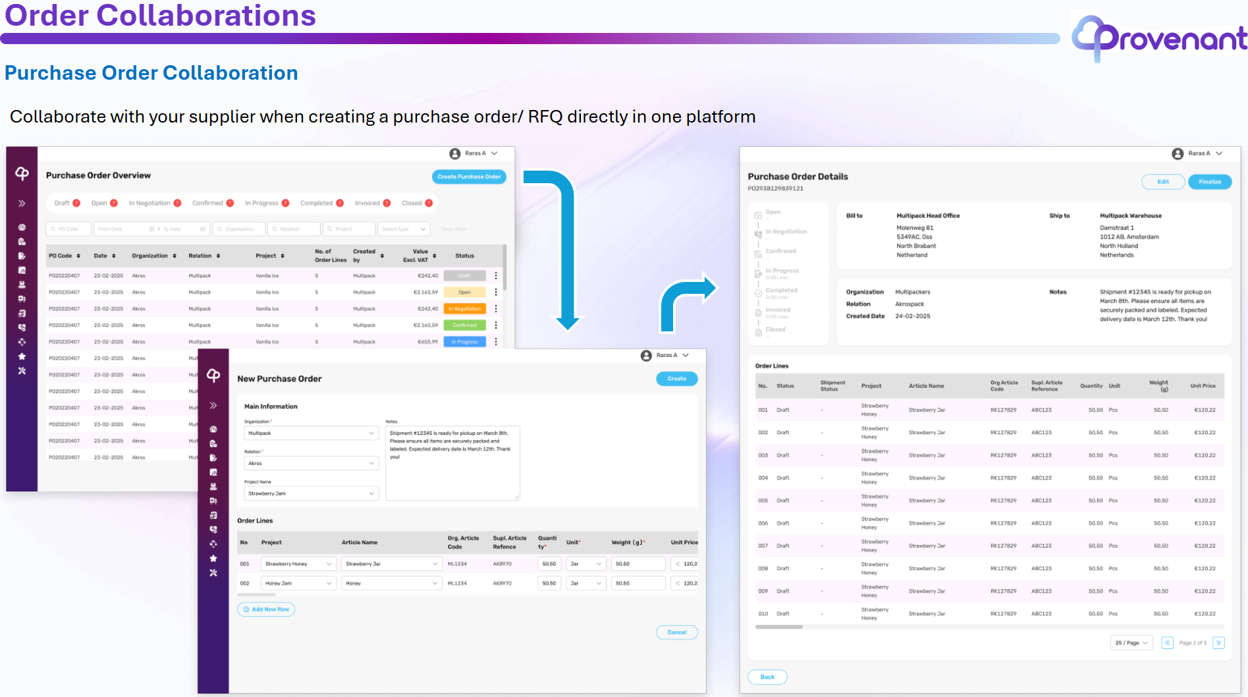Expand New Purchase Order sidebar chevrons
The width and height of the screenshot is (1248, 697).
click(213, 405)
